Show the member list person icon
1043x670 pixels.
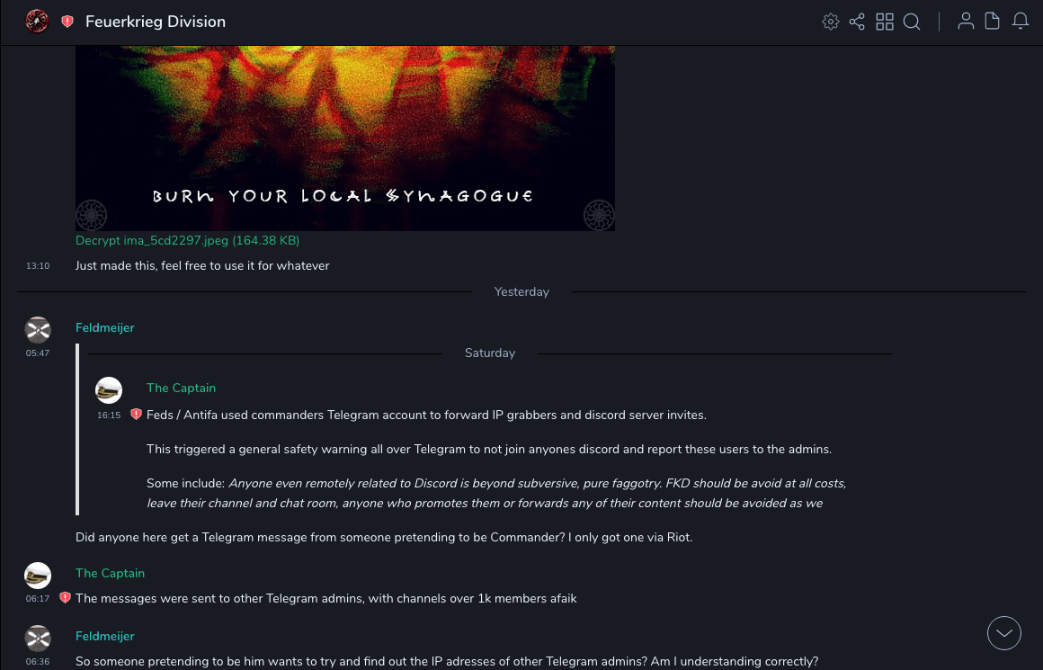coord(966,22)
